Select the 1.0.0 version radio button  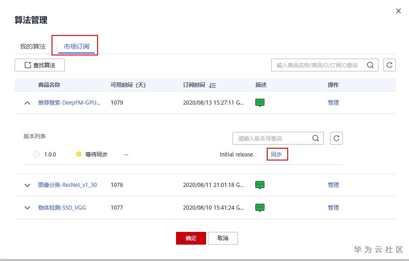click(36, 155)
